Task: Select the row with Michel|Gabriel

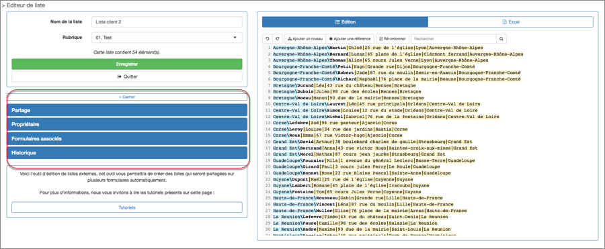Action: pyautogui.click(x=386, y=117)
